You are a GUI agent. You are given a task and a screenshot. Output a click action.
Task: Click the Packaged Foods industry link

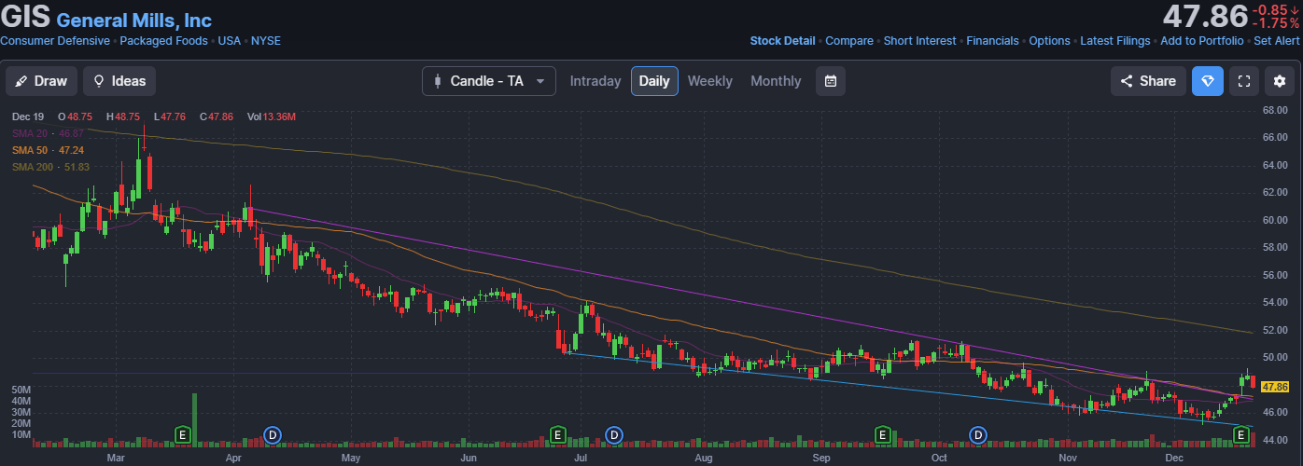click(x=163, y=41)
